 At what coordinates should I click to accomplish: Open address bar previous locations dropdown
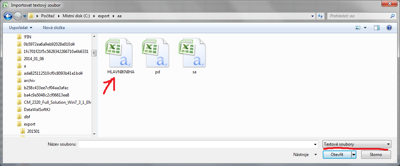point(313,16)
